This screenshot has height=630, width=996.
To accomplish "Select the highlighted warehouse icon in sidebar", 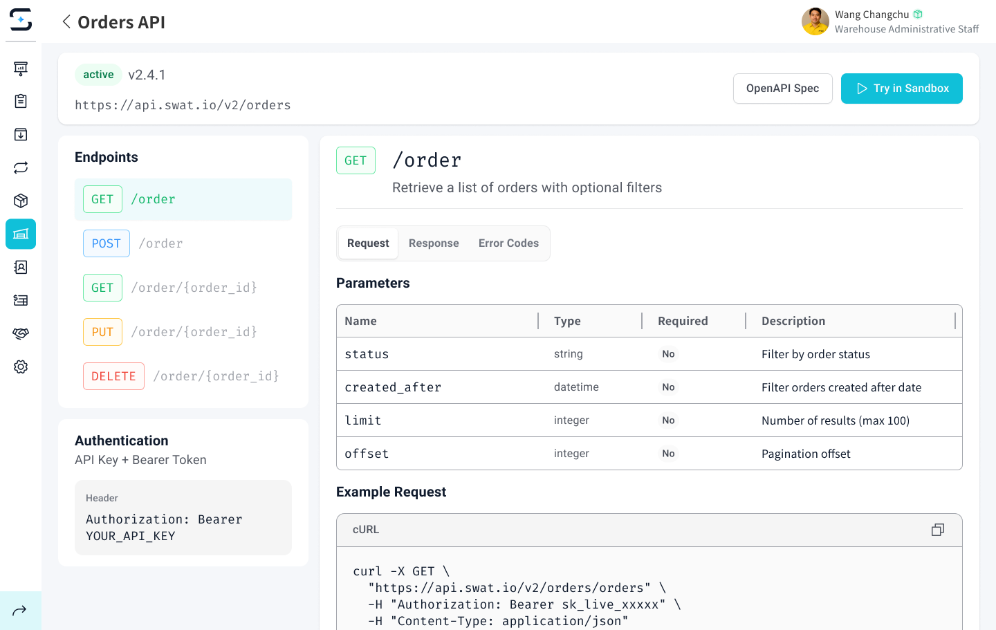I will (21, 234).
